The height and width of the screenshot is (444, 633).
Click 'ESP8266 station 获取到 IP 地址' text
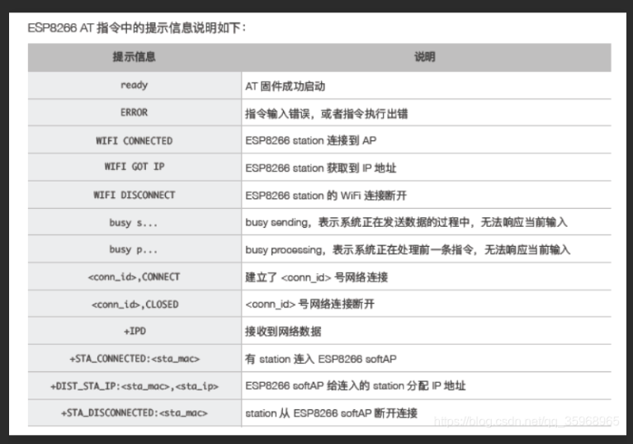tap(320, 168)
